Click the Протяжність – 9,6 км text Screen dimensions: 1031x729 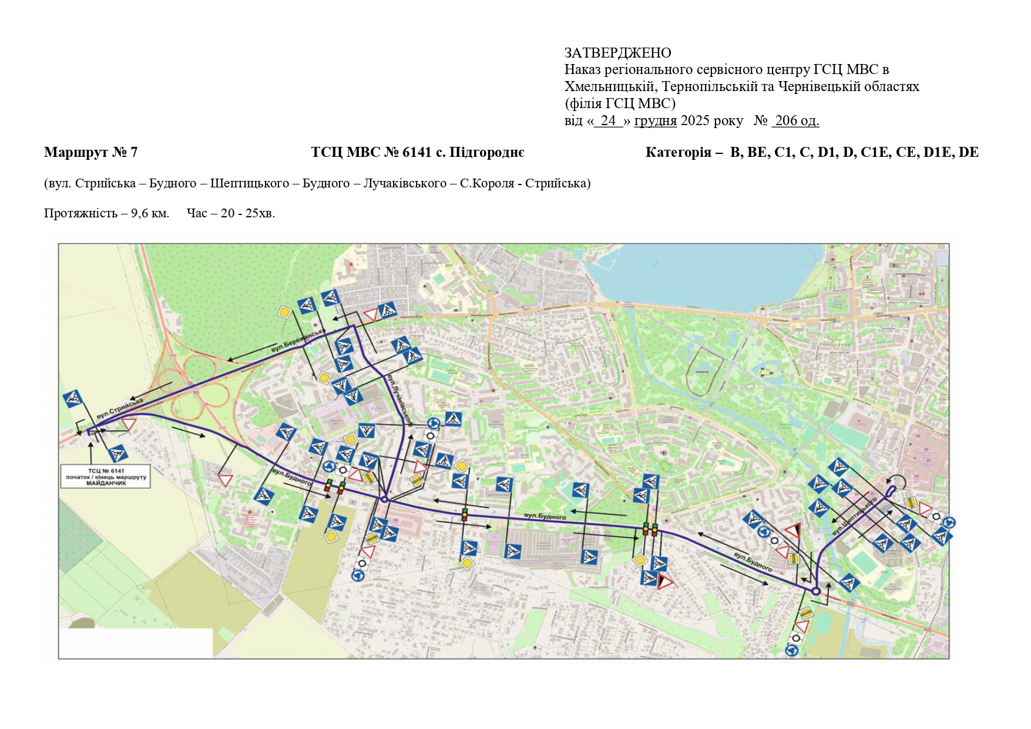[x=106, y=213]
